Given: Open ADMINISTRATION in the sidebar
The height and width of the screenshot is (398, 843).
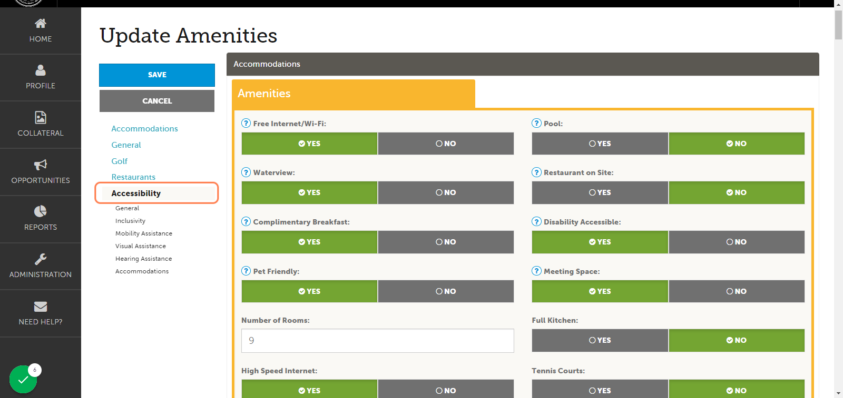Looking at the screenshot, I should [x=41, y=266].
